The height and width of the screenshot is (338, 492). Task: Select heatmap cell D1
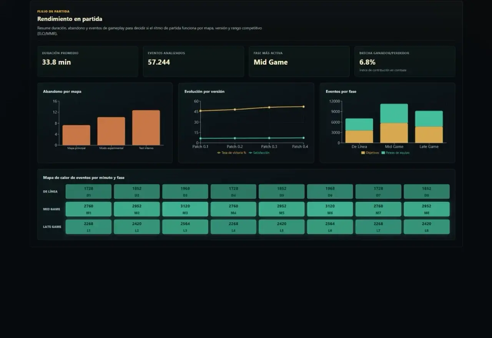(x=88, y=191)
